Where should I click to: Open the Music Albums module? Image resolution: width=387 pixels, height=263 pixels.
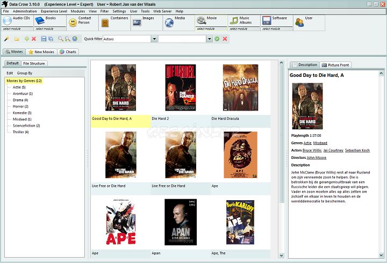(x=242, y=21)
